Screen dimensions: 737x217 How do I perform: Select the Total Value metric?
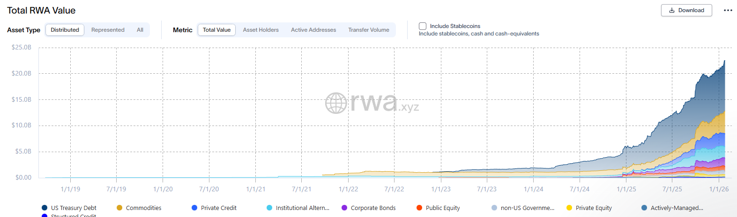[216, 30]
